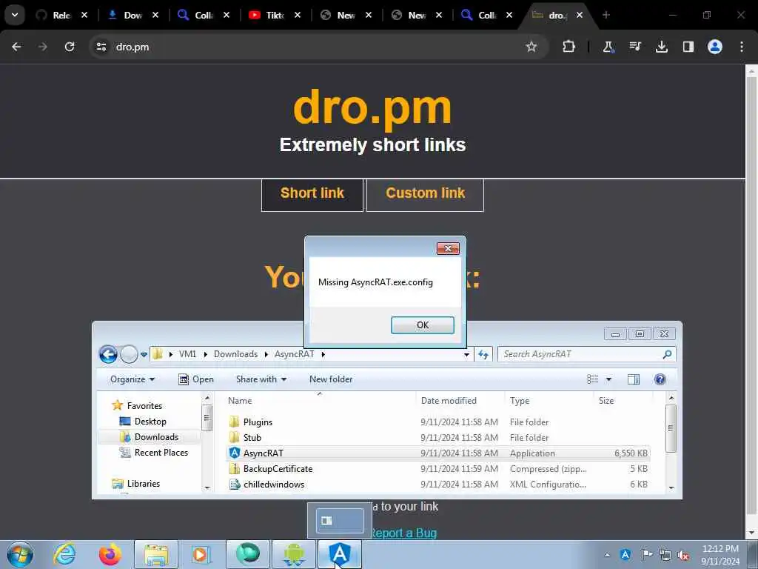Select Favorites in the navigation pane
The height and width of the screenshot is (569, 758).
click(x=144, y=405)
